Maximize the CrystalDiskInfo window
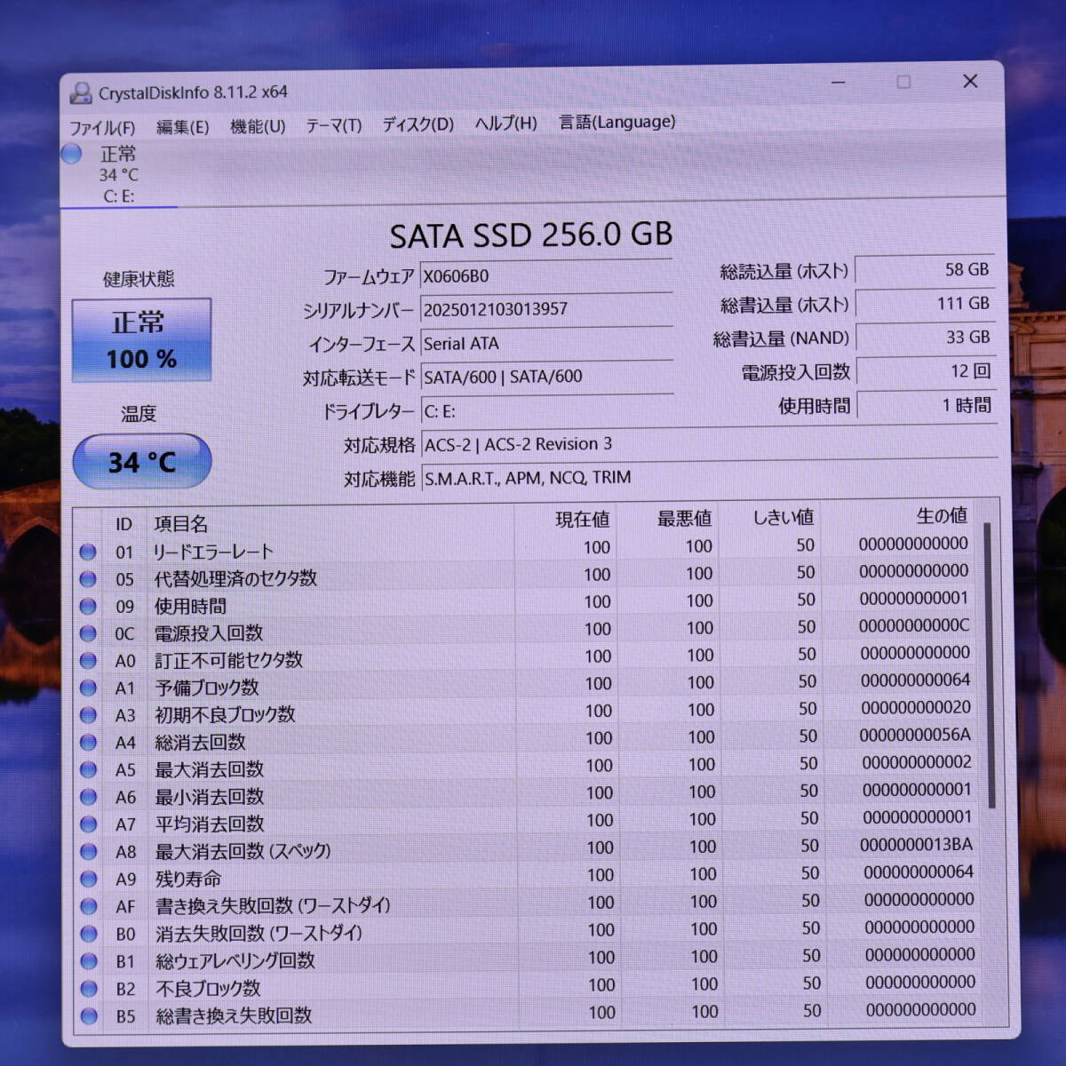The image size is (1066, 1066). click(903, 82)
